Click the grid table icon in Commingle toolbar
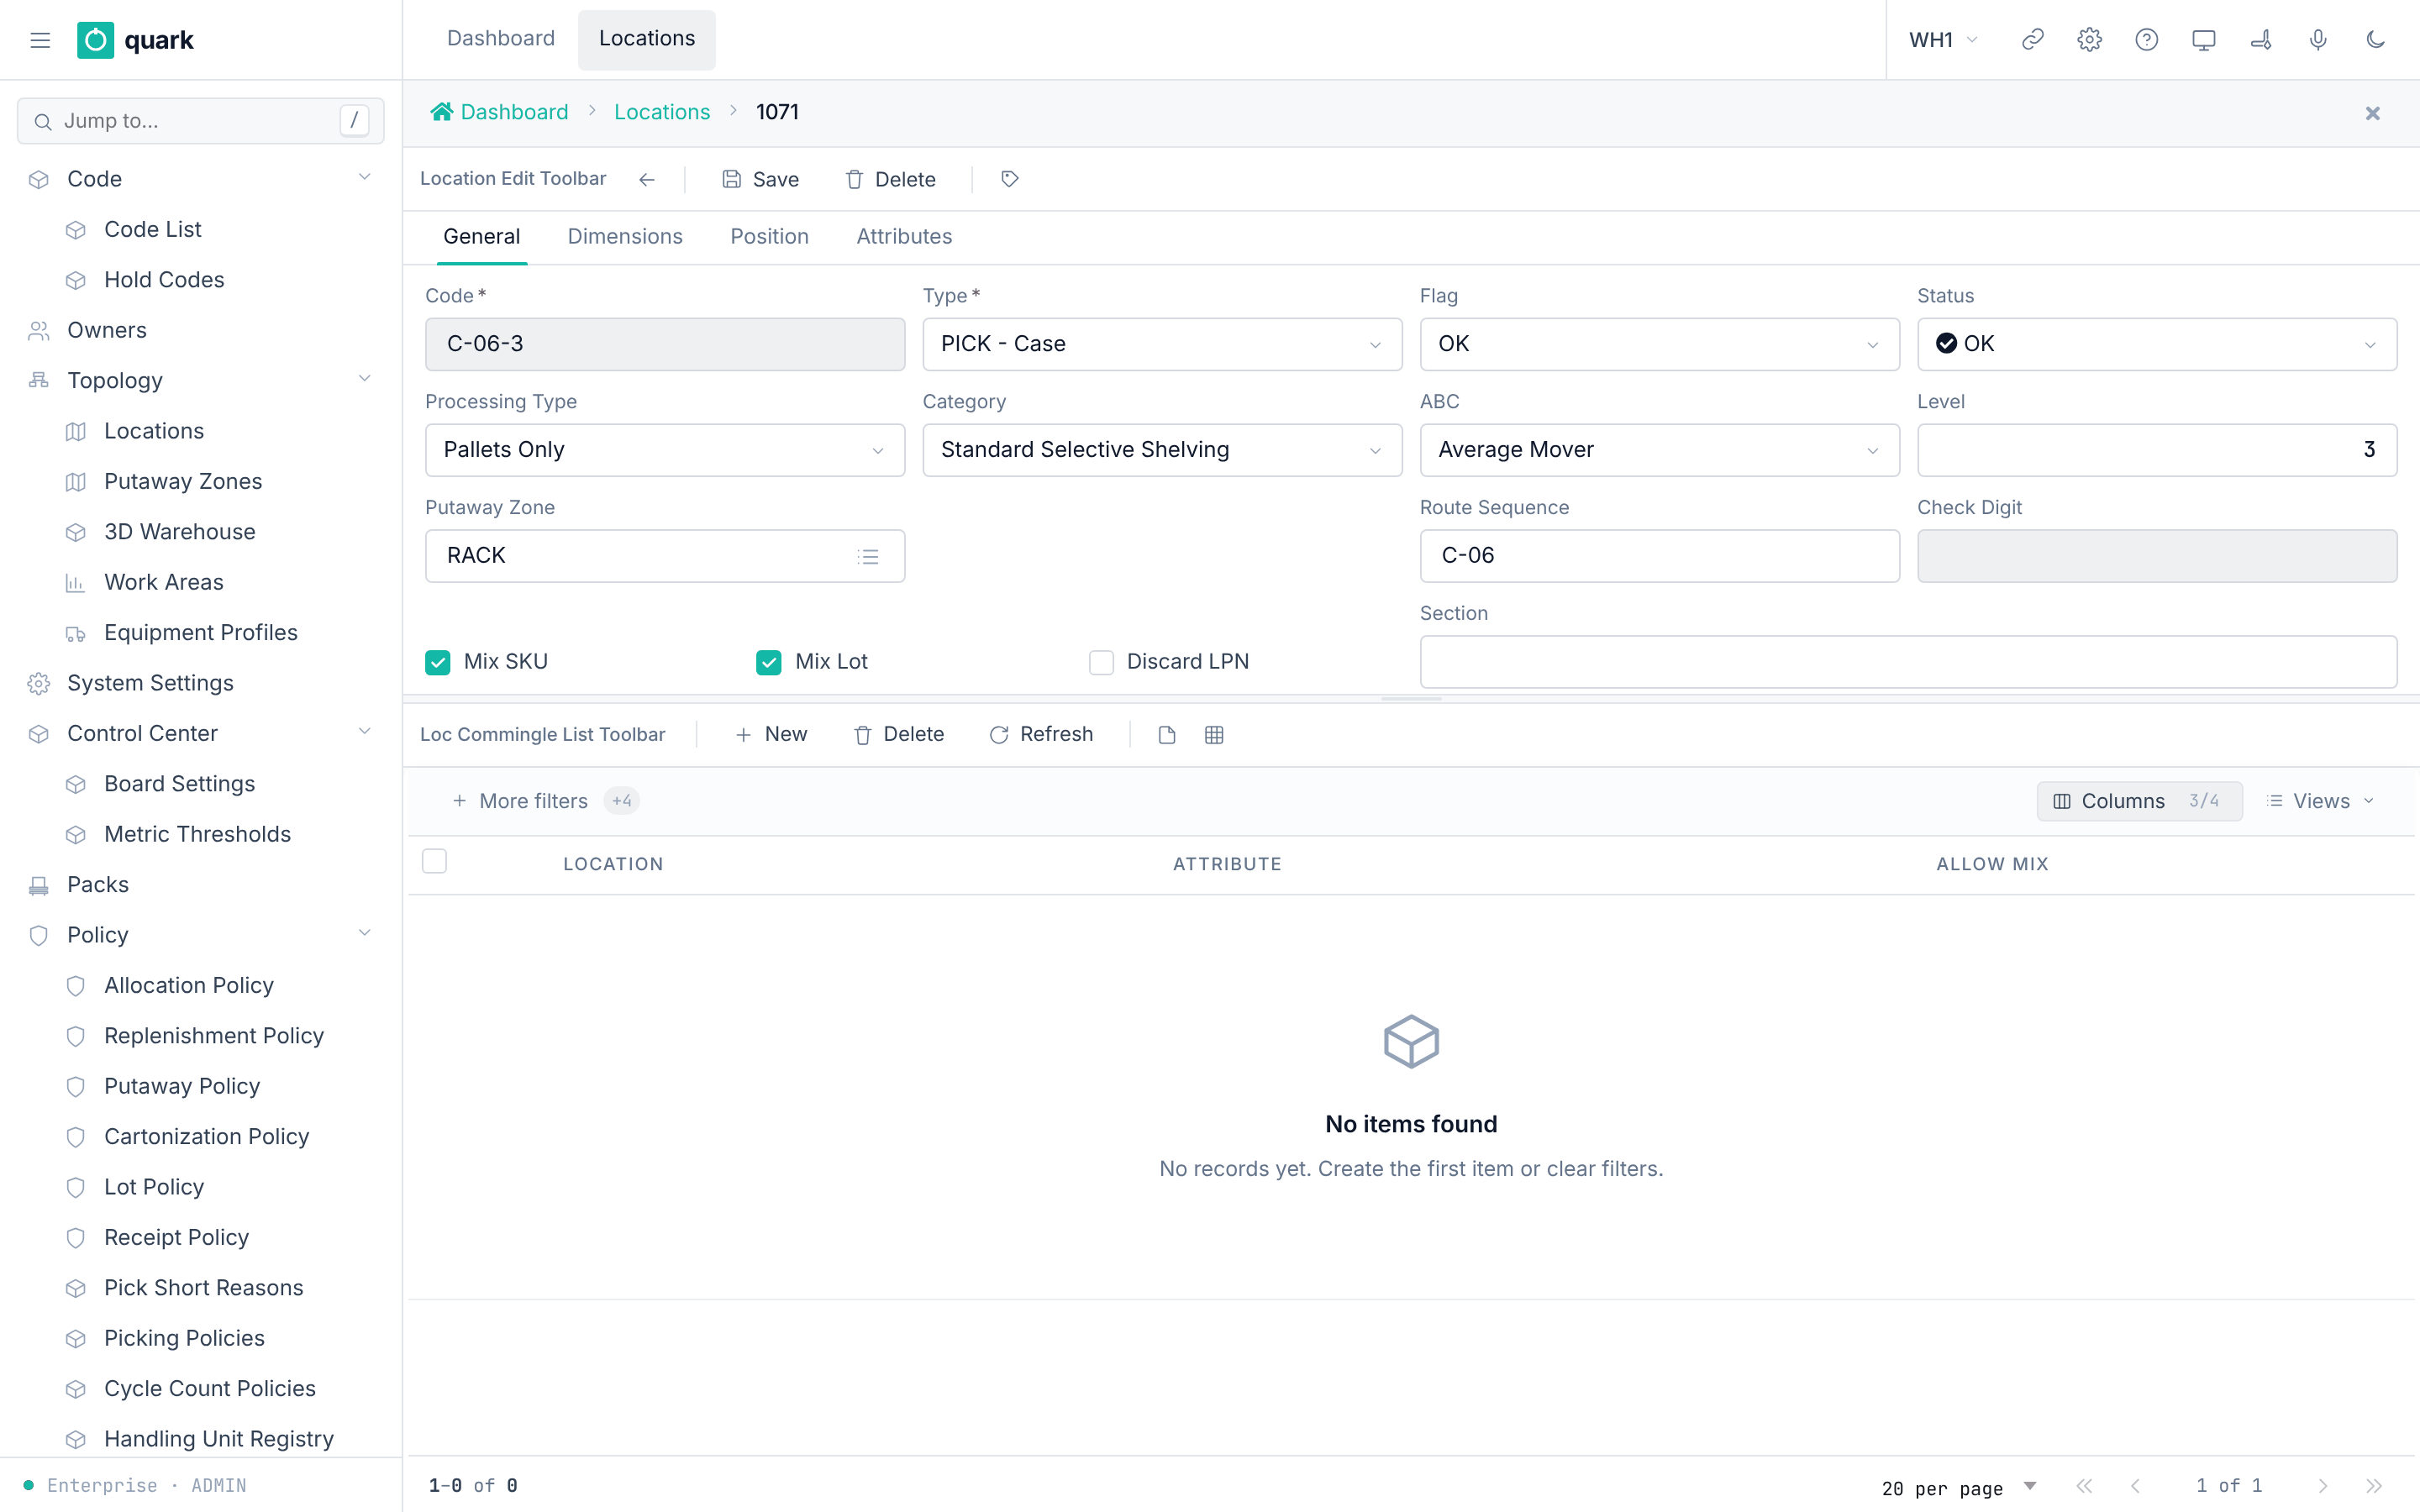 [1214, 735]
